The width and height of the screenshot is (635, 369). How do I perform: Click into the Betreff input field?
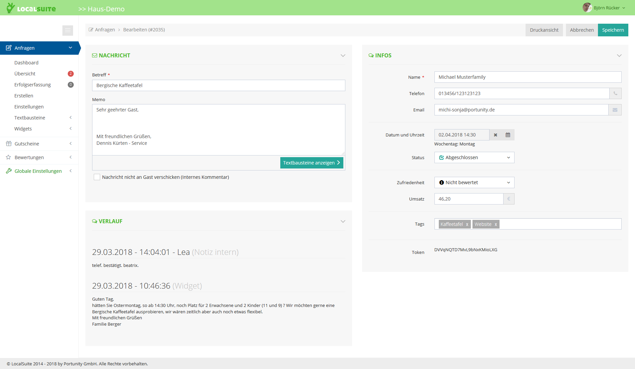pyautogui.click(x=218, y=85)
